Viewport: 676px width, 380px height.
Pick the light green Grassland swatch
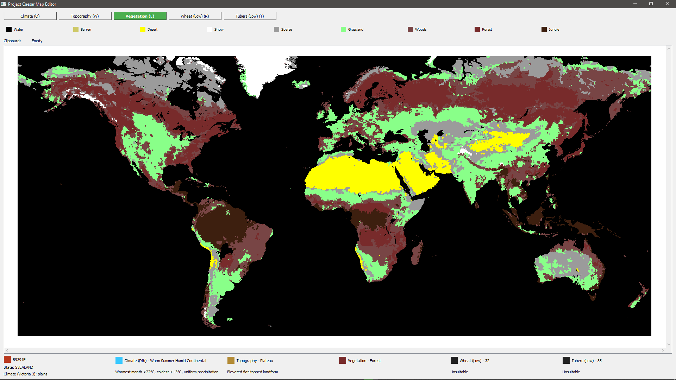[343, 30]
